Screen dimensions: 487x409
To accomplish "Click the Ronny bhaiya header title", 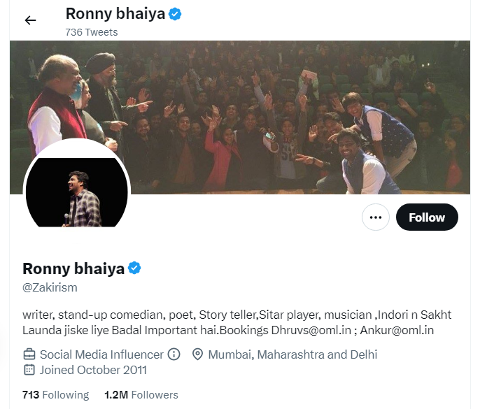I will point(115,13).
